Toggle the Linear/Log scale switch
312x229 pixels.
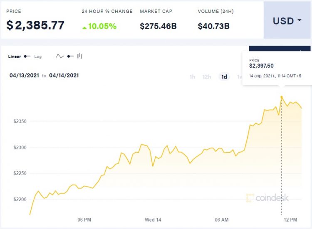click(x=27, y=56)
